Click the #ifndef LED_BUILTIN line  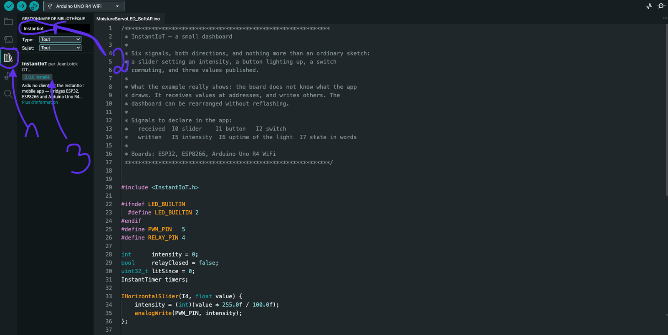coord(153,204)
